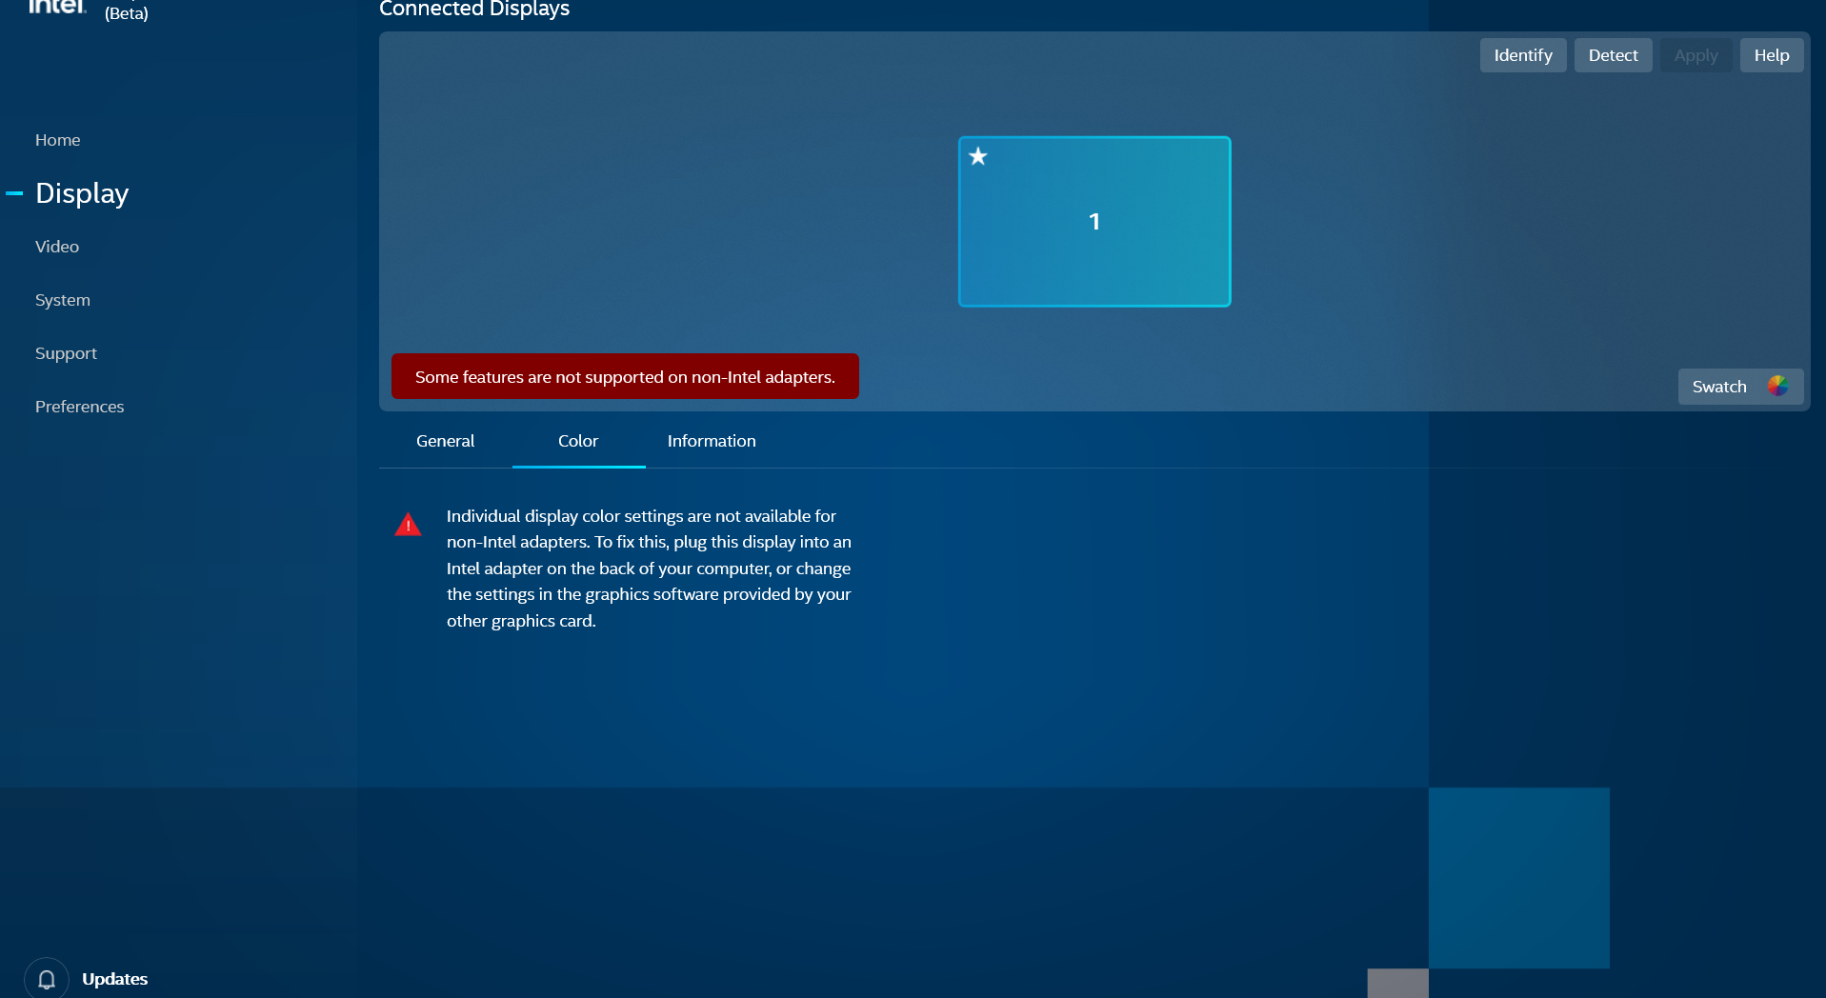The width and height of the screenshot is (1826, 998).
Task: Open the Information tab
Action: (712, 441)
